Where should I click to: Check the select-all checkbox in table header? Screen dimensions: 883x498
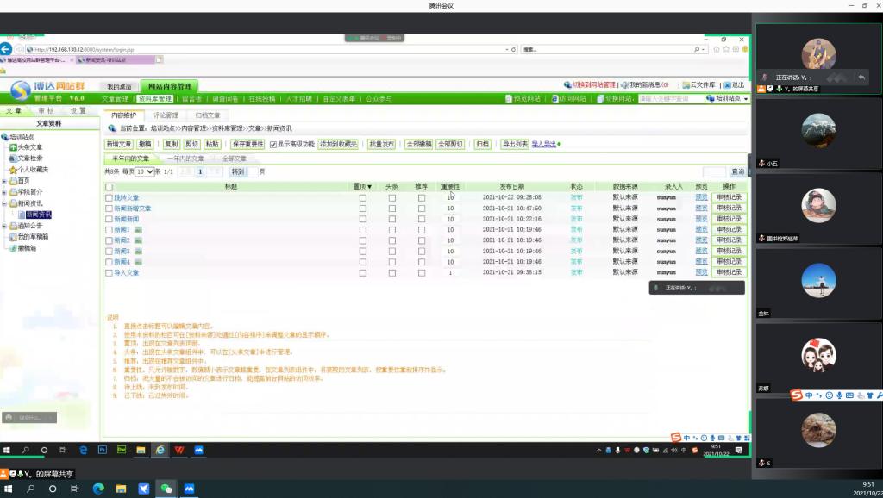109,187
